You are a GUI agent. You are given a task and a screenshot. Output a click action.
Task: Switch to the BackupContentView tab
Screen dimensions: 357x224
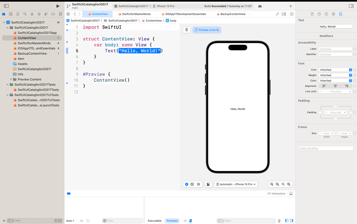(231, 14)
